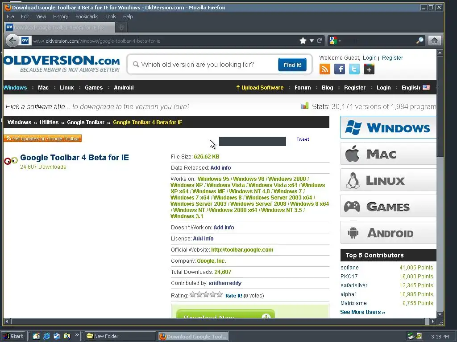Viewport: 457px width, 342px height.
Task: Expand the quick launch chevron
Action: tap(77, 335)
